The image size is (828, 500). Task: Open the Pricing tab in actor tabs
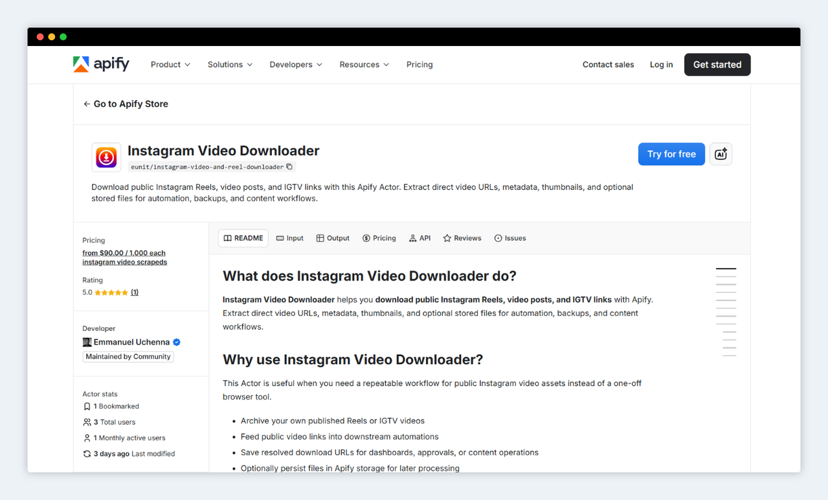379,238
